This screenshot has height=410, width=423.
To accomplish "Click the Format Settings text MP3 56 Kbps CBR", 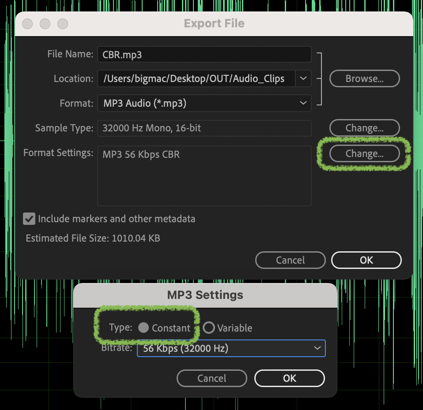I will 141,154.
